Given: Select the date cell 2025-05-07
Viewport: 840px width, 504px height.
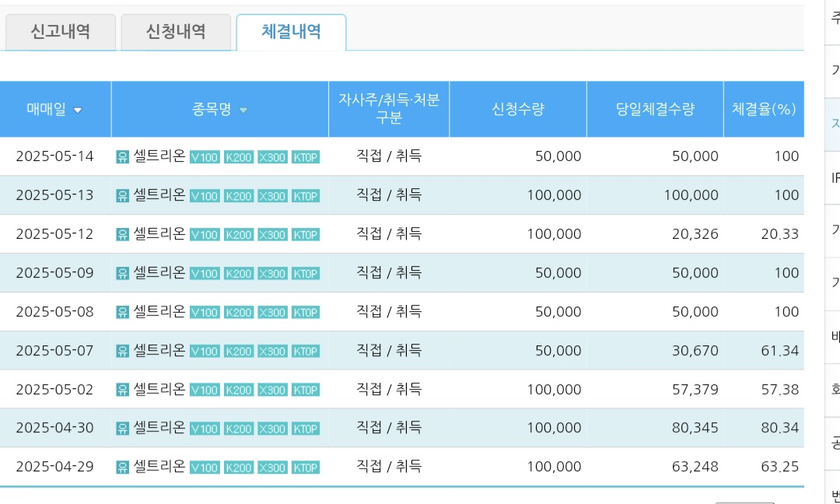Looking at the screenshot, I should click(54, 350).
